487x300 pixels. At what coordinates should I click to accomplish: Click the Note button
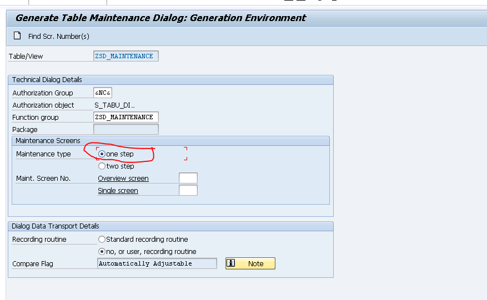click(x=250, y=263)
